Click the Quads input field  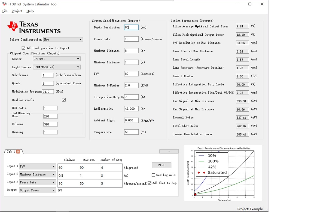click(x=48, y=83)
